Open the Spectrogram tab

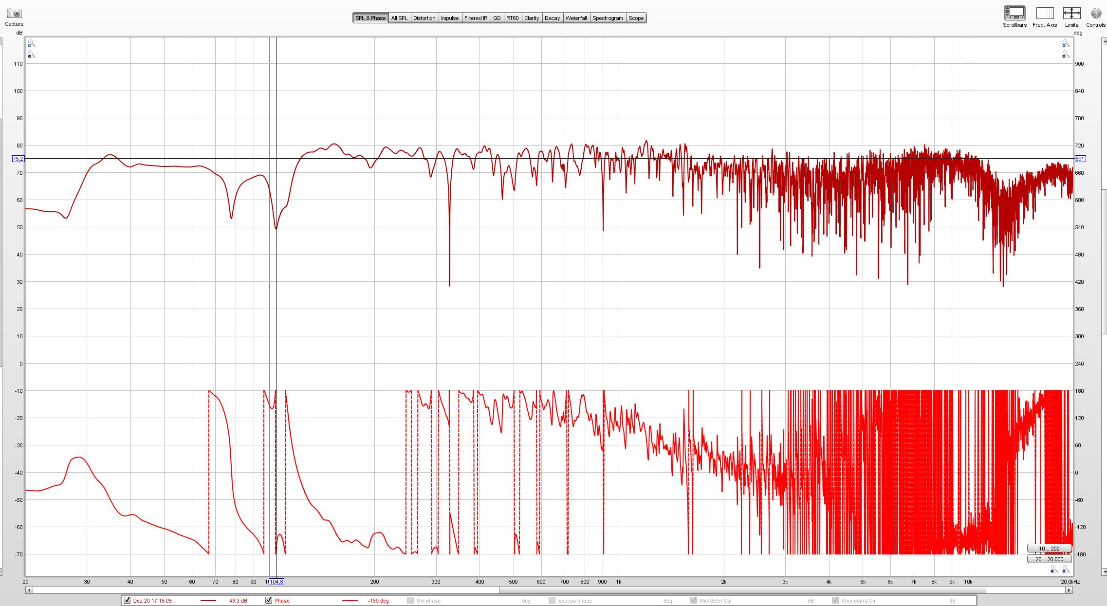click(607, 18)
